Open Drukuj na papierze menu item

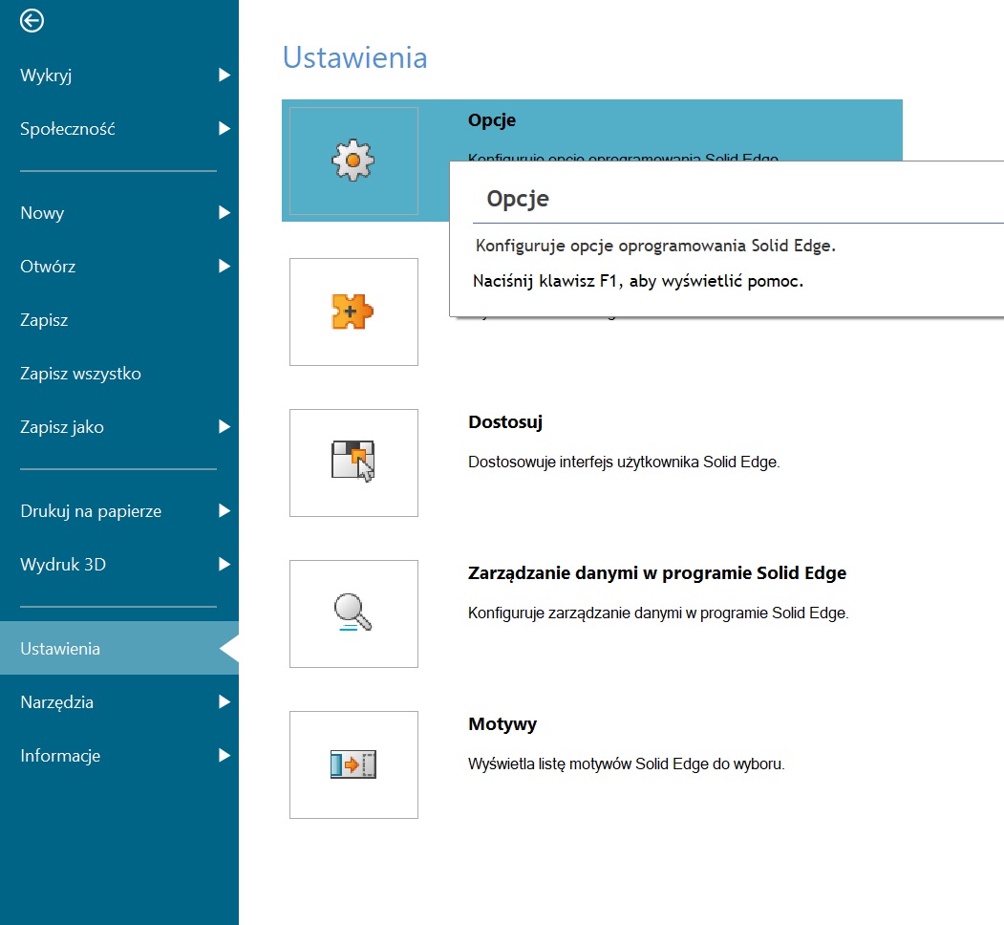(91, 511)
